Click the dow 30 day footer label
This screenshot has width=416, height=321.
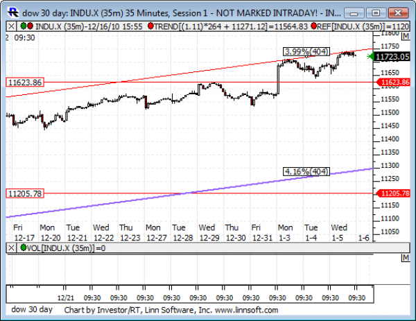coord(32,310)
